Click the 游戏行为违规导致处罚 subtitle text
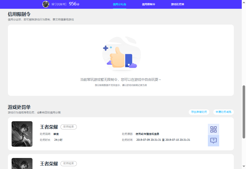The width and height of the screenshot is (246, 169). 34,112
